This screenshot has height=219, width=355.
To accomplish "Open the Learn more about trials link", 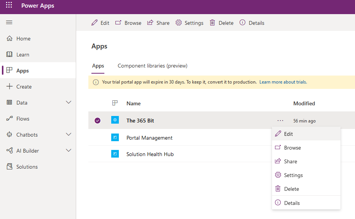I will (x=283, y=82).
